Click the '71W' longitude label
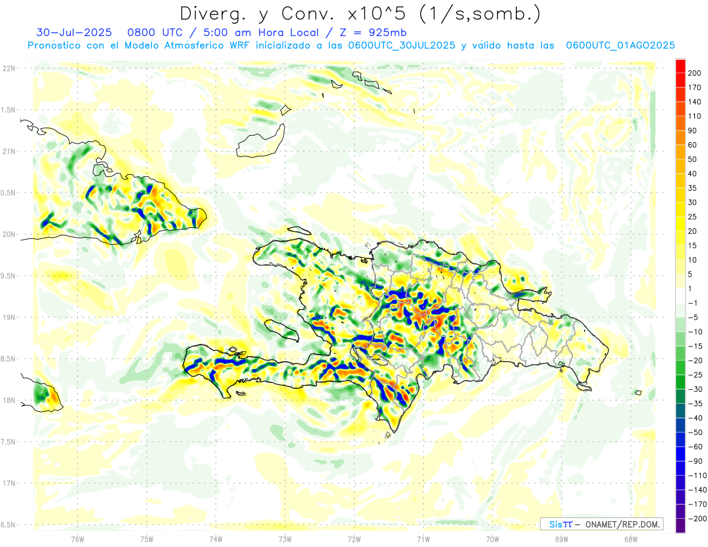 (x=423, y=539)
